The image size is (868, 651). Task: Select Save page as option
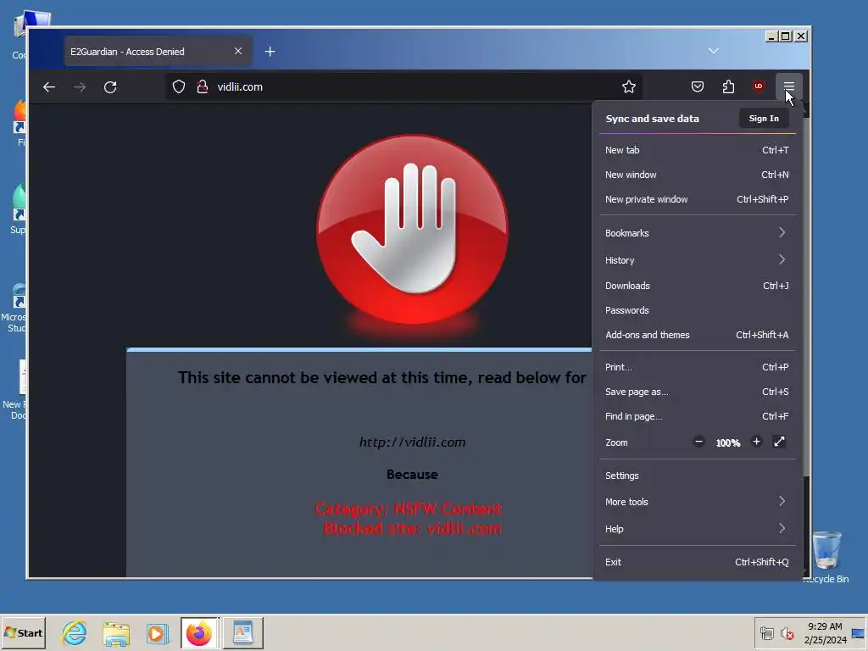click(x=697, y=392)
